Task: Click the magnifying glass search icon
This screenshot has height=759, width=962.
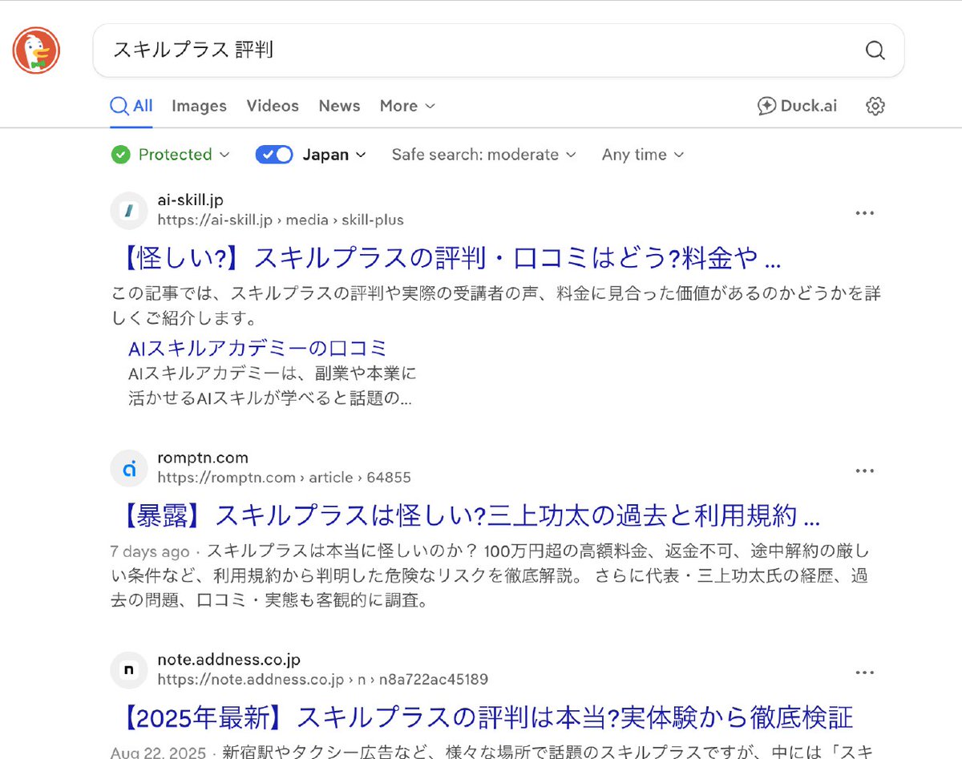Action: tap(875, 50)
